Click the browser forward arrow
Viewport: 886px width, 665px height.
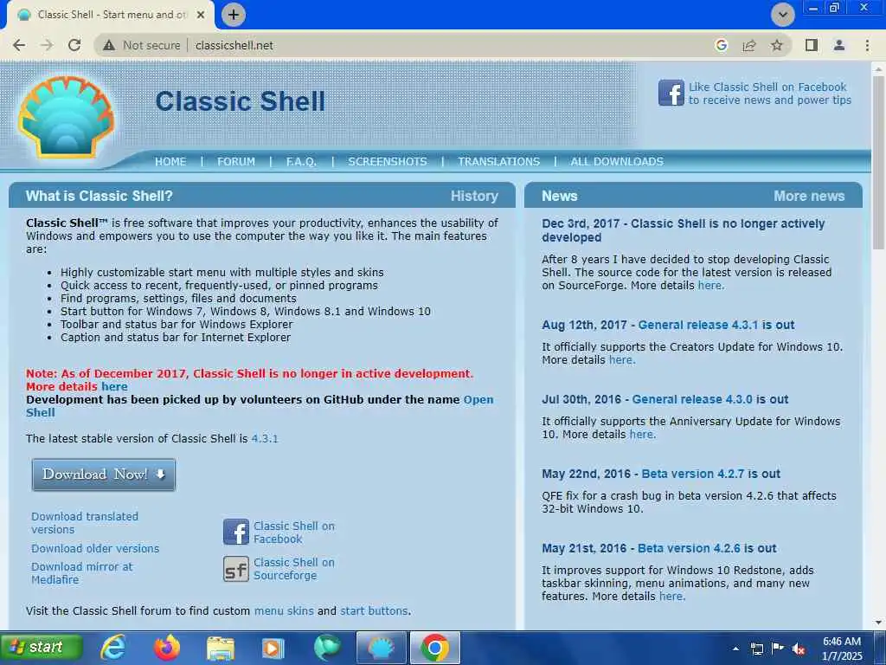(x=47, y=45)
